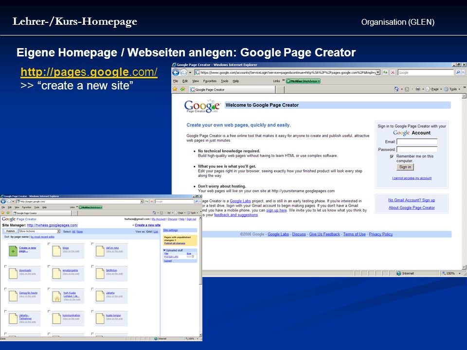Click the downloads page icon in Site Manager
Viewport: 467px width, 350px height.
coord(13,274)
